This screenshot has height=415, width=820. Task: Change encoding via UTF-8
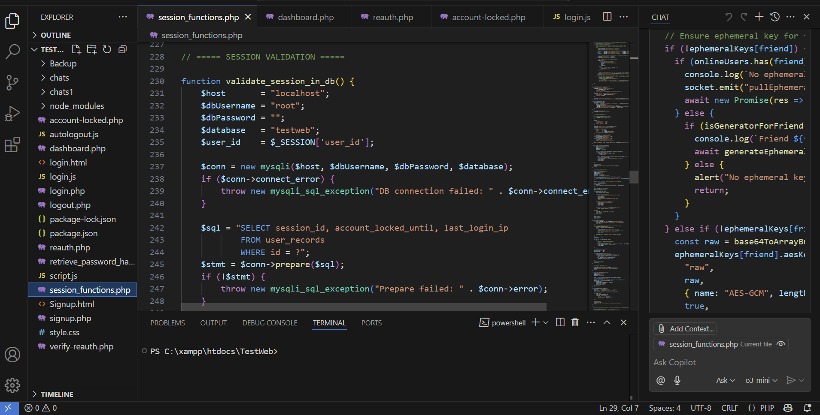(x=701, y=408)
